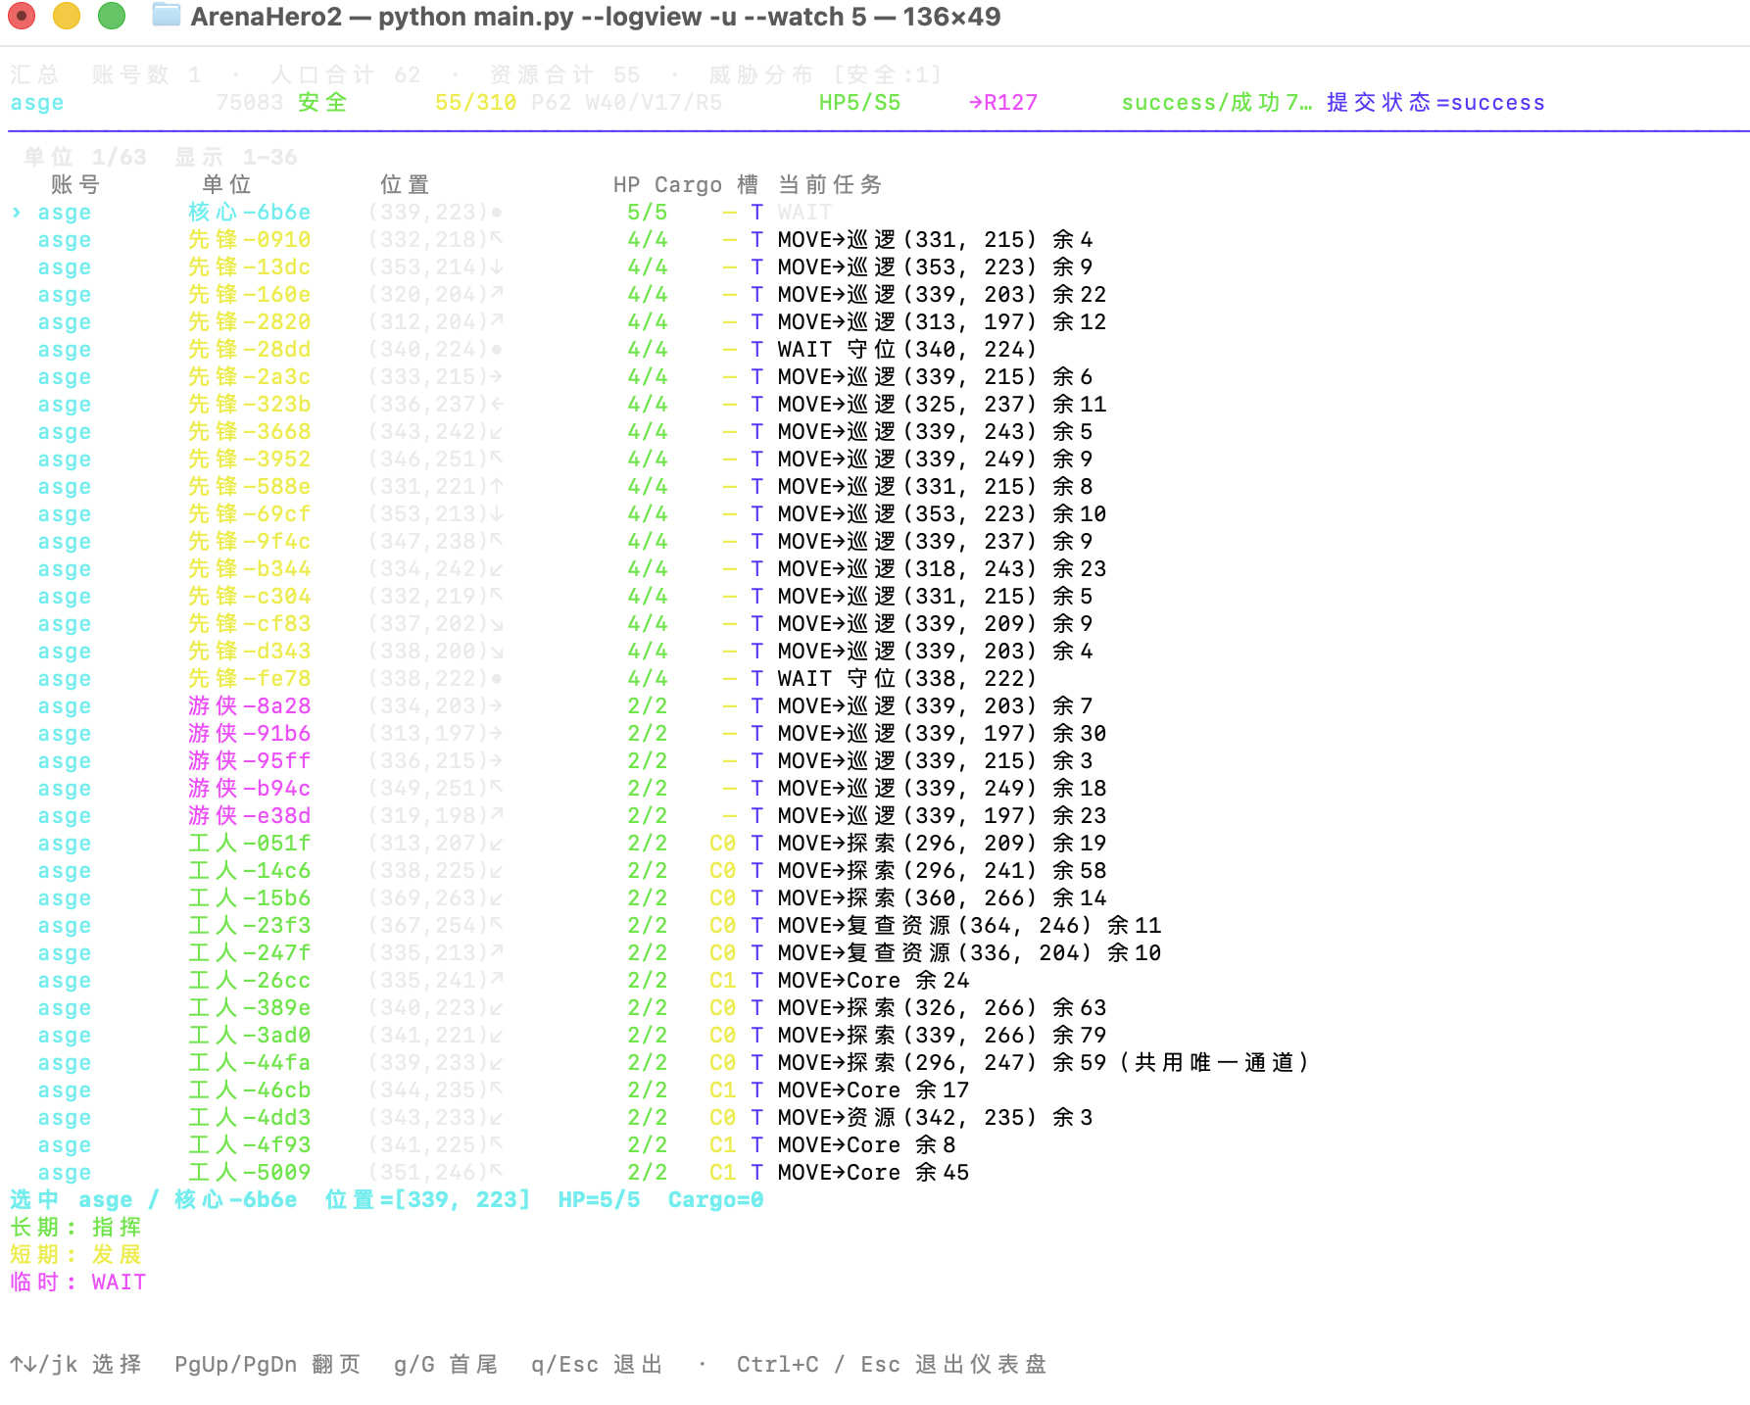This screenshot has width=1750, height=1405.
Task: Click unit 游侠-8a28
Action: click(x=249, y=705)
